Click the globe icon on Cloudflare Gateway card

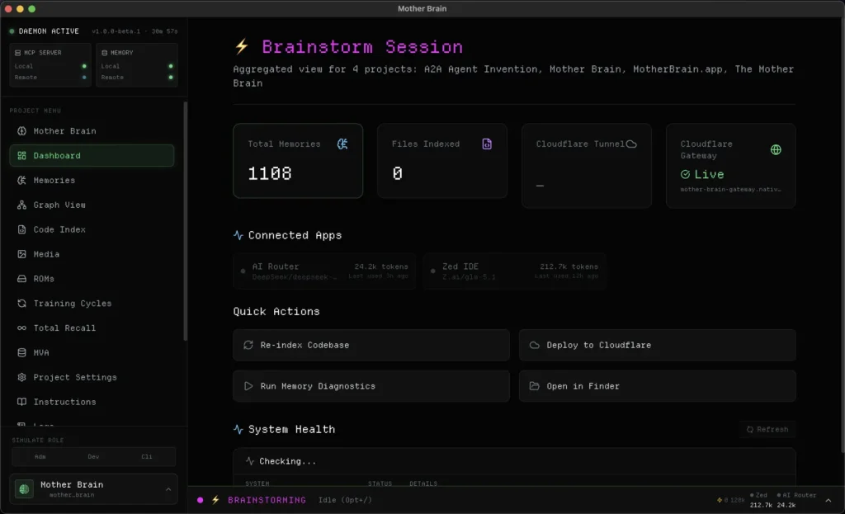click(776, 150)
